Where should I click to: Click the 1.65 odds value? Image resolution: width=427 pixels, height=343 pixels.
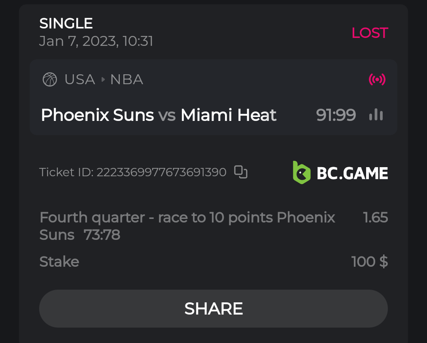click(x=375, y=217)
